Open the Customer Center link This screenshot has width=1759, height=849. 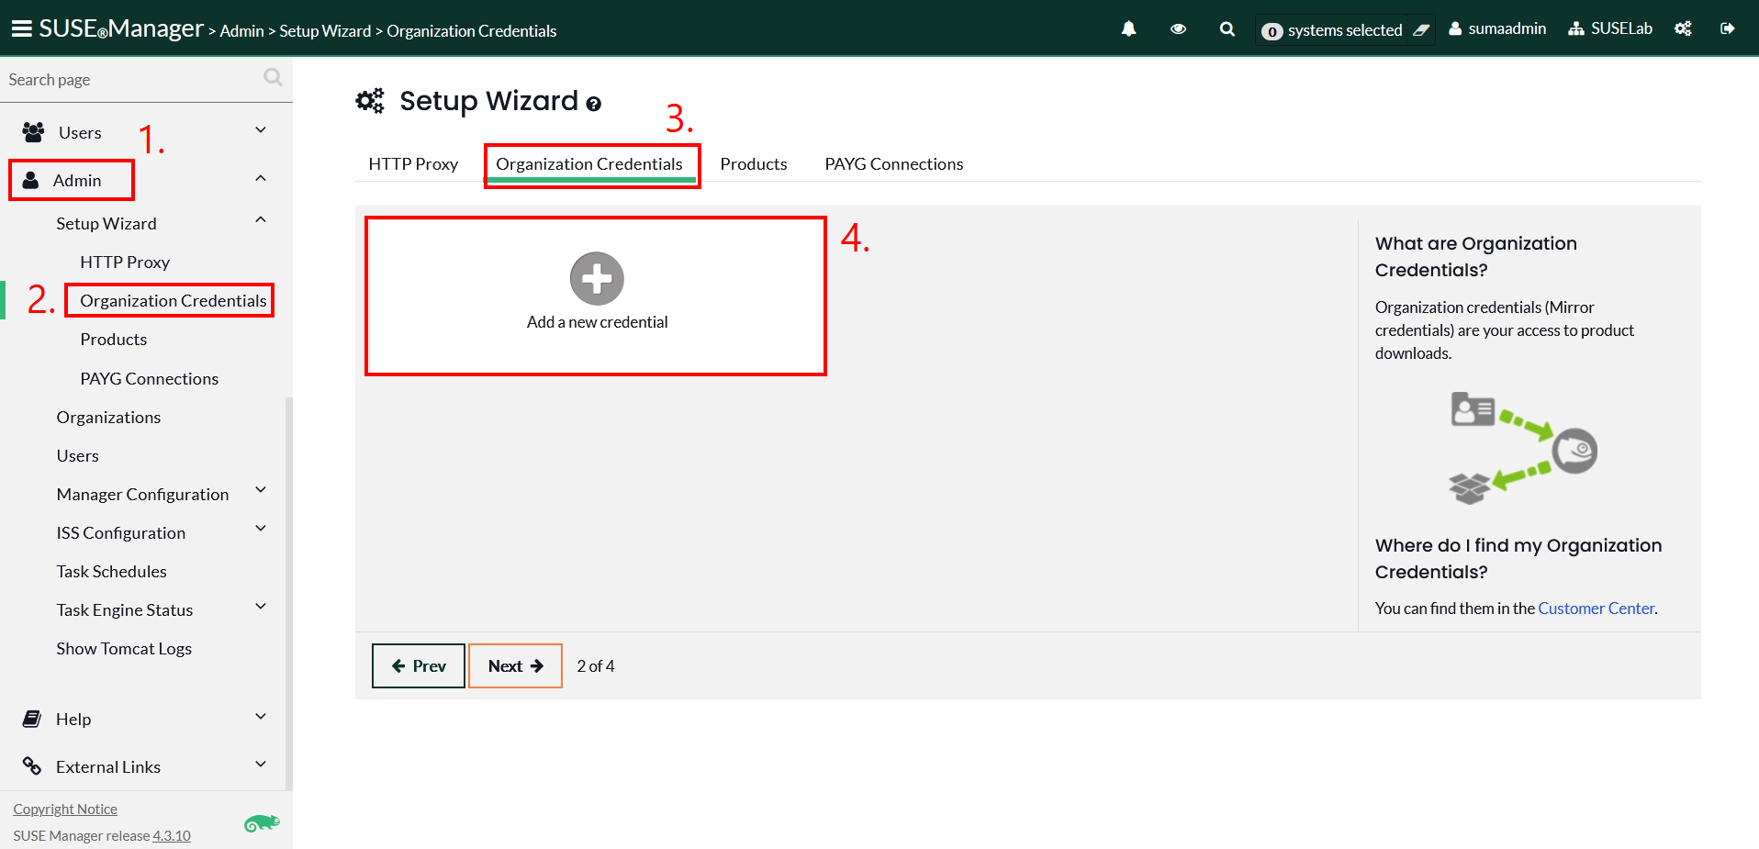point(1597,609)
